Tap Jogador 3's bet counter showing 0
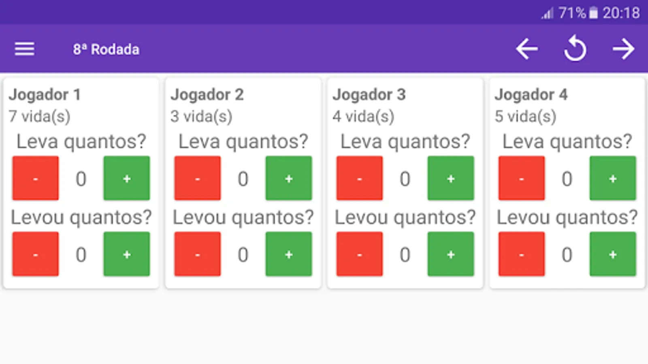648x364 pixels. [405, 178]
